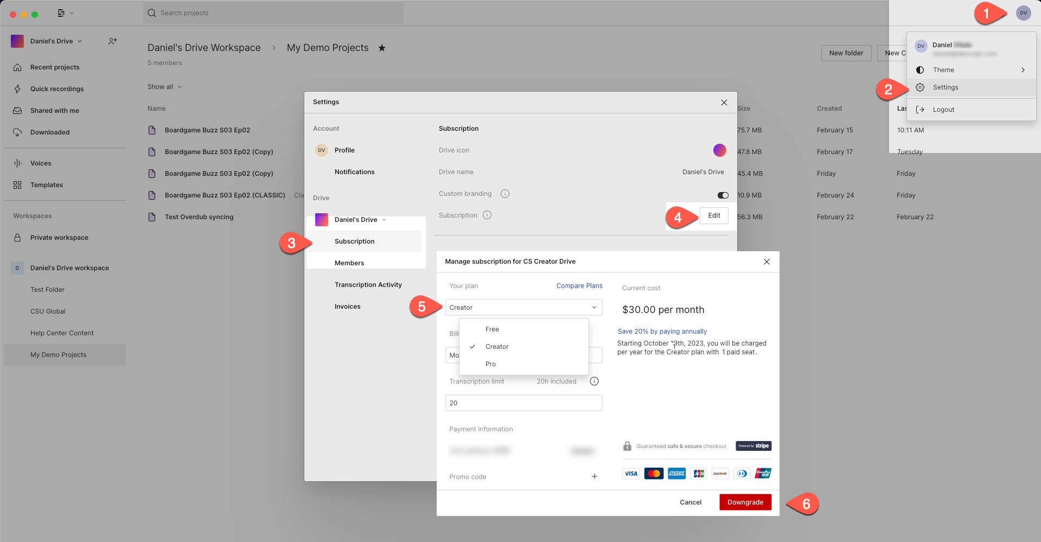The height and width of the screenshot is (542, 1041).
Task: Expand the Theme submenu arrow
Action: 1023,70
